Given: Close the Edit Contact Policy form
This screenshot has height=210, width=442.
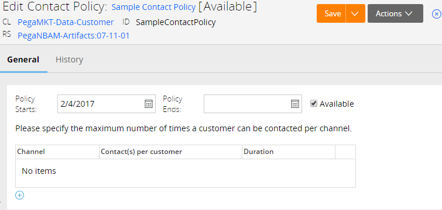Looking at the screenshot, I should (436, 14).
